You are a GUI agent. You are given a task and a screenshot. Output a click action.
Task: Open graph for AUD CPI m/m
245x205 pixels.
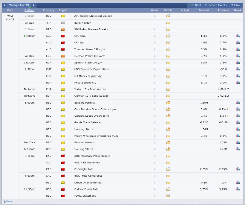(238, 36)
